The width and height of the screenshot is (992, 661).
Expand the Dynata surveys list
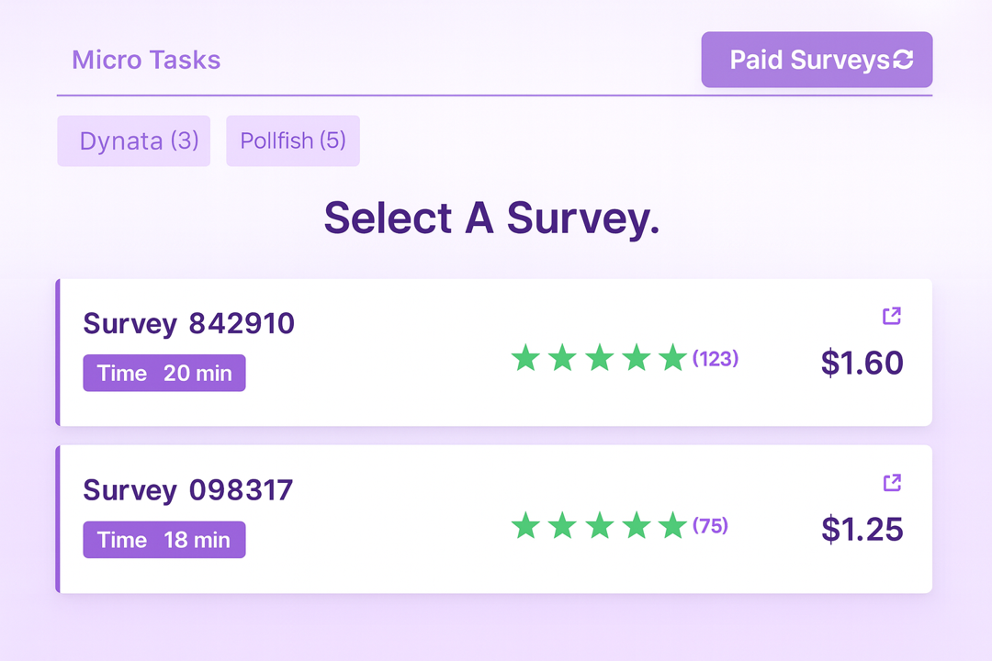[133, 140]
